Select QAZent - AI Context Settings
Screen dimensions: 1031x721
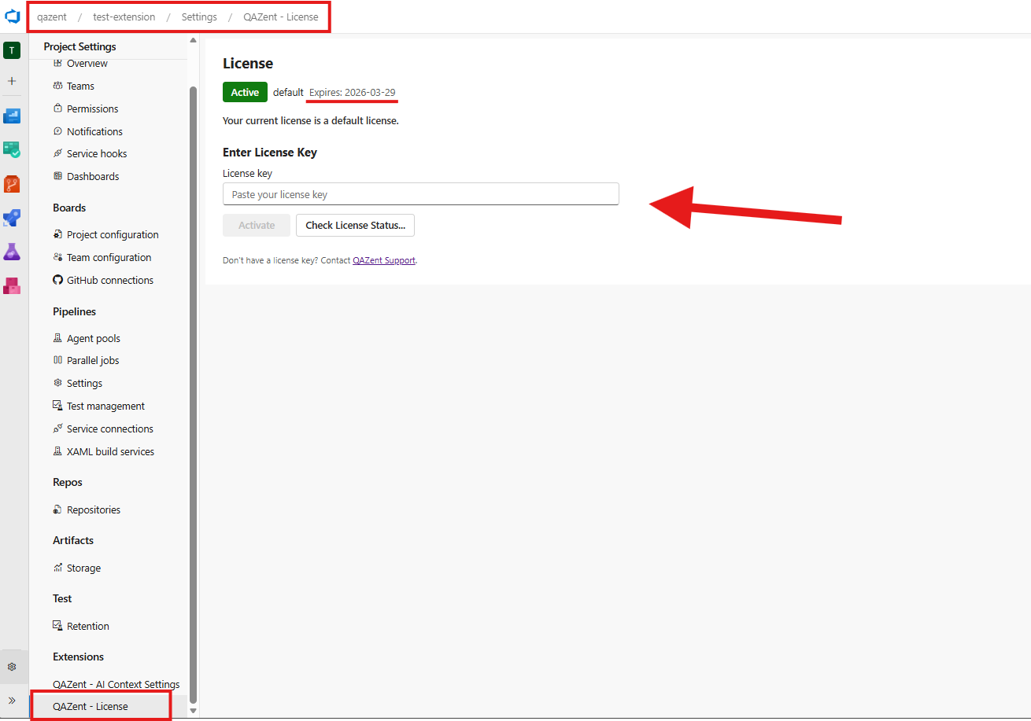click(116, 684)
